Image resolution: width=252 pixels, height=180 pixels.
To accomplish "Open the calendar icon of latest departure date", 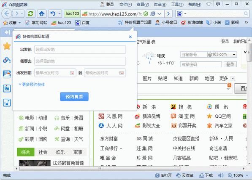I will (122, 73).
